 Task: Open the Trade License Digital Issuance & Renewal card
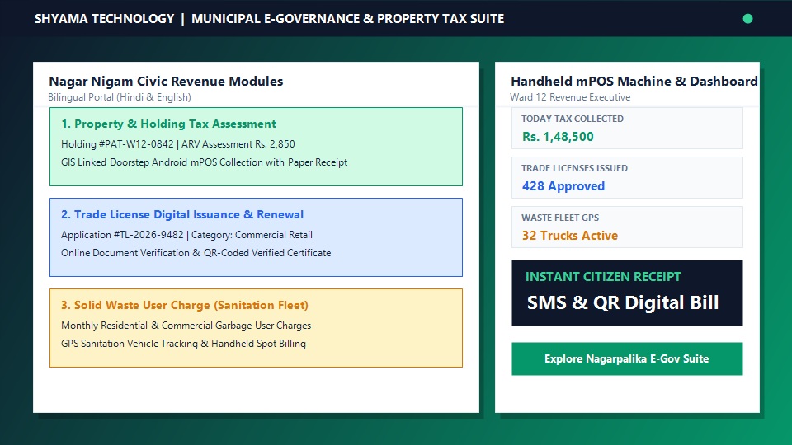coord(256,237)
